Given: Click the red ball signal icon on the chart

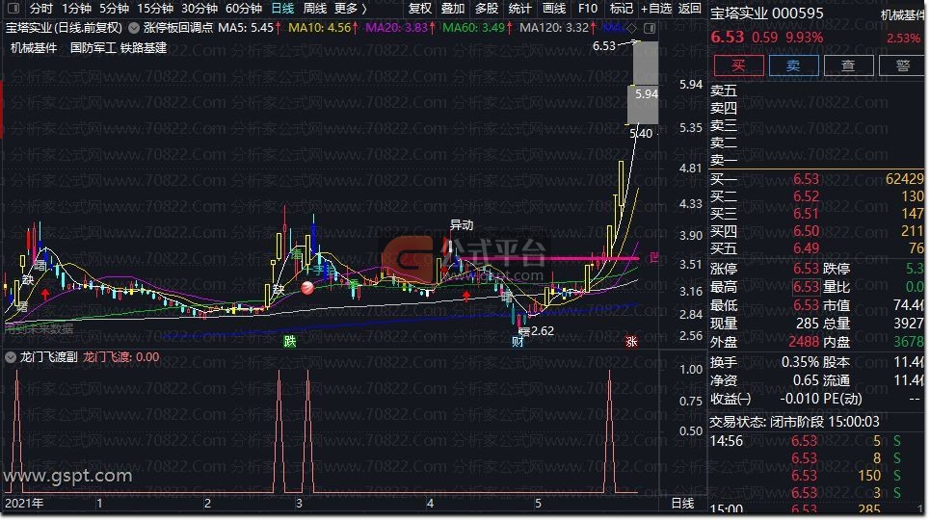Looking at the screenshot, I should coord(307,288).
